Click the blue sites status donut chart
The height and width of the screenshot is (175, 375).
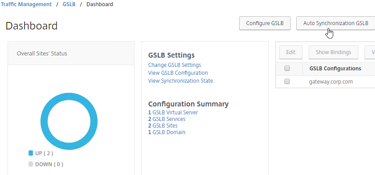click(69, 121)
